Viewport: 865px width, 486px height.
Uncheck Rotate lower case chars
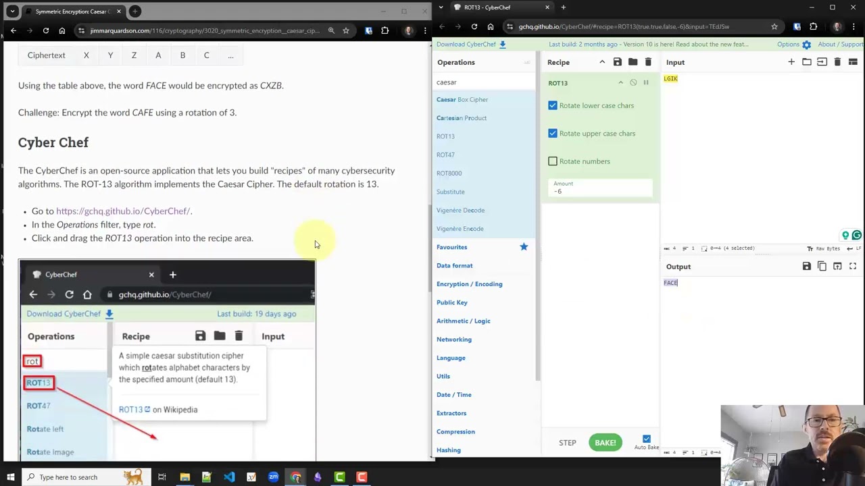click(553, 105)
